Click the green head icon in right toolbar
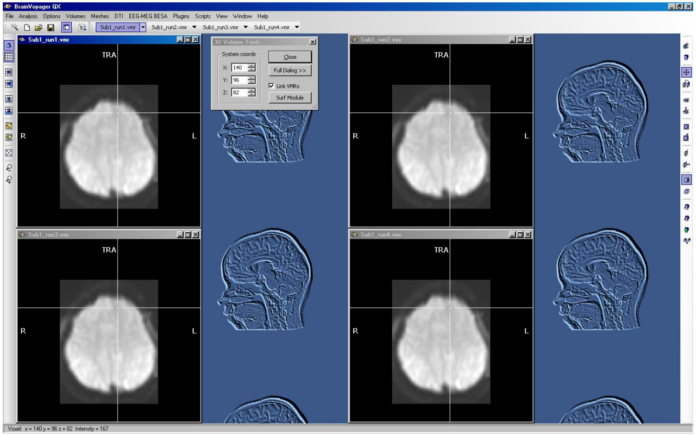Viewport: 696px width, 435px height. click(x=686, y=230)
